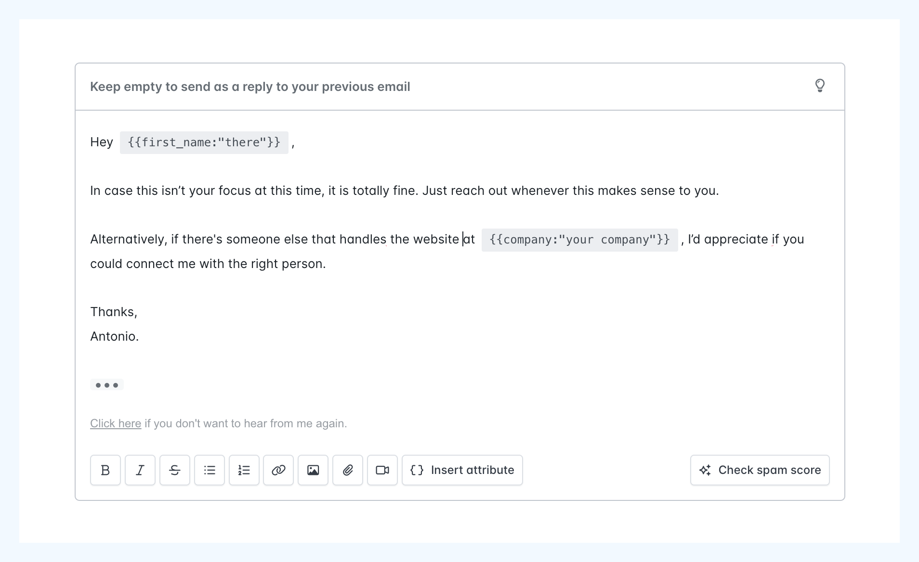The width and height of the screenshot is (919, 562).
Task: Create a bulleted list
Action: 209,470
